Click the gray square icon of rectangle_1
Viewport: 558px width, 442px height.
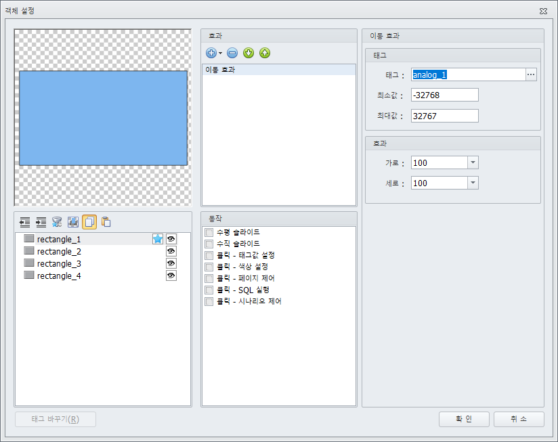point(29,239)
